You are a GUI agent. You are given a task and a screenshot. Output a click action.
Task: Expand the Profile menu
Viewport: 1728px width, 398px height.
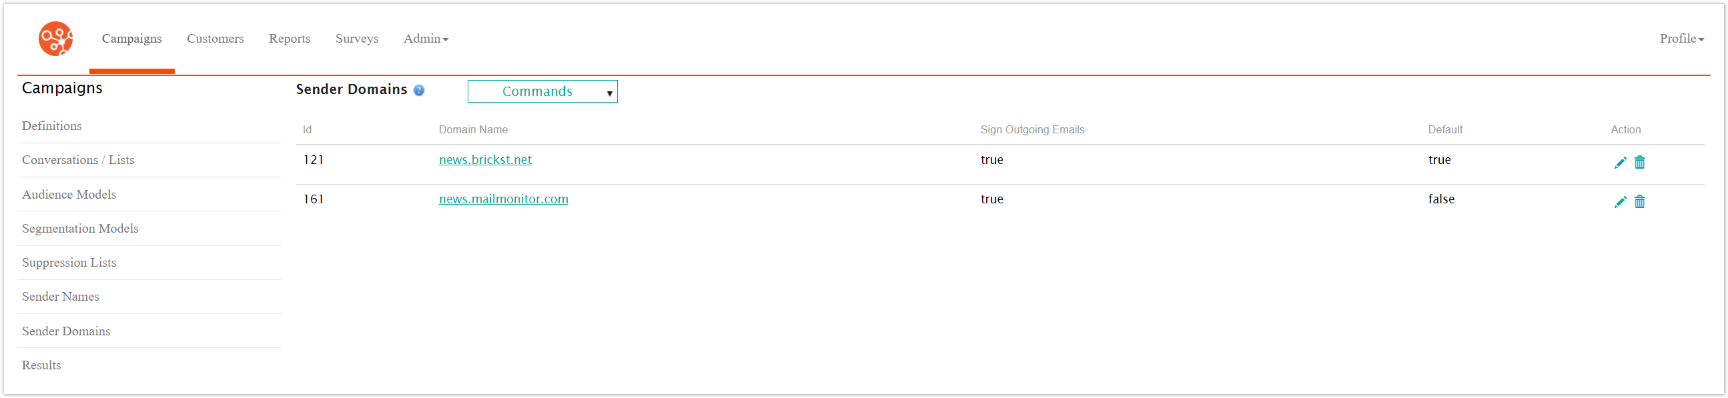(1681, 39)
